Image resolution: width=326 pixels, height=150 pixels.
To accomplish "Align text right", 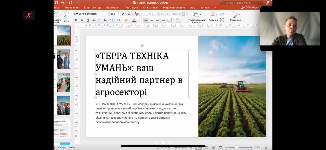I will [158, 20].
